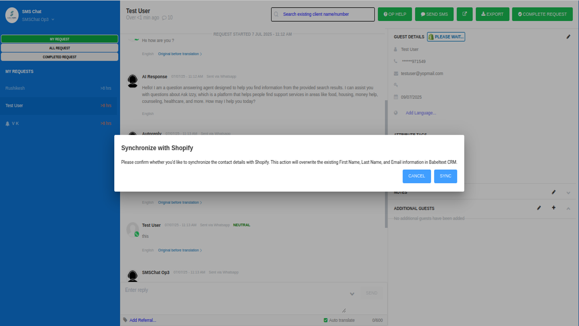Click the Shopify PLEASE WAIT button
Image resolution: width=579 pixels, height=326 pixels.
446,37
